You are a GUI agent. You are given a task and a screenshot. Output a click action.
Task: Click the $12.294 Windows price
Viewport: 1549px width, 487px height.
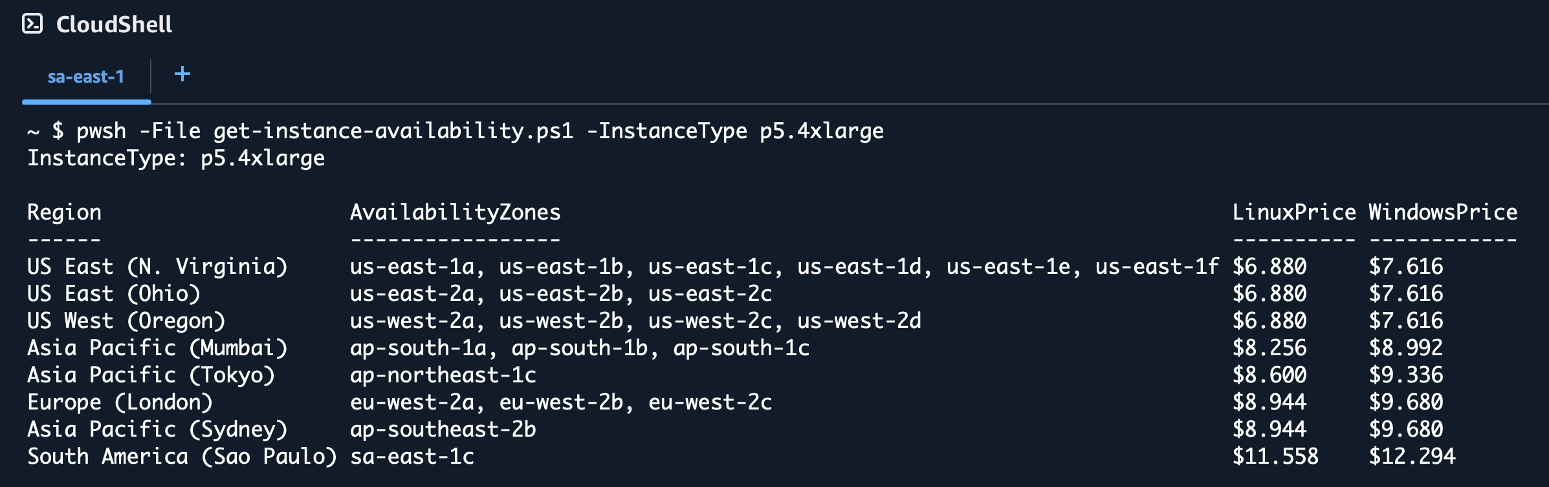tap(1411, 457)
